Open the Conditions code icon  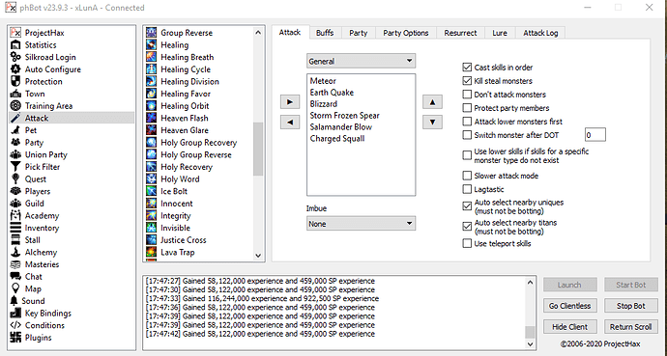point(15,325)
